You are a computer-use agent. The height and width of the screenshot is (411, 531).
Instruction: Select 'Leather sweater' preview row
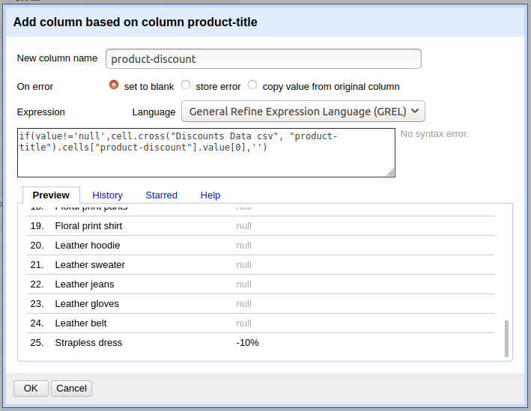[261, 265]
